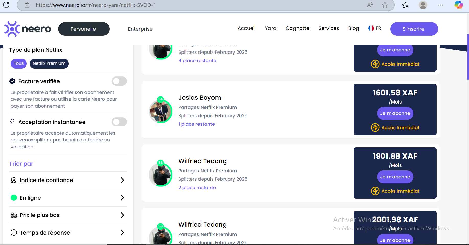Expand Temps de réponse sort chevron
This screenshot has width=469, height=245.
tap(122, 233)
